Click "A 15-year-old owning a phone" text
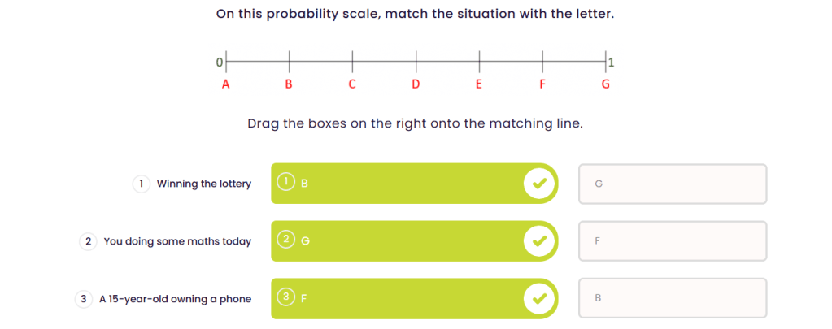The height and width of the screenshot is (329, 832). click(176, 299)
